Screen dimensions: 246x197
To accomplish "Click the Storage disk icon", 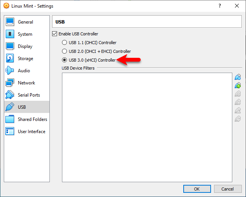I will [10, 58].
